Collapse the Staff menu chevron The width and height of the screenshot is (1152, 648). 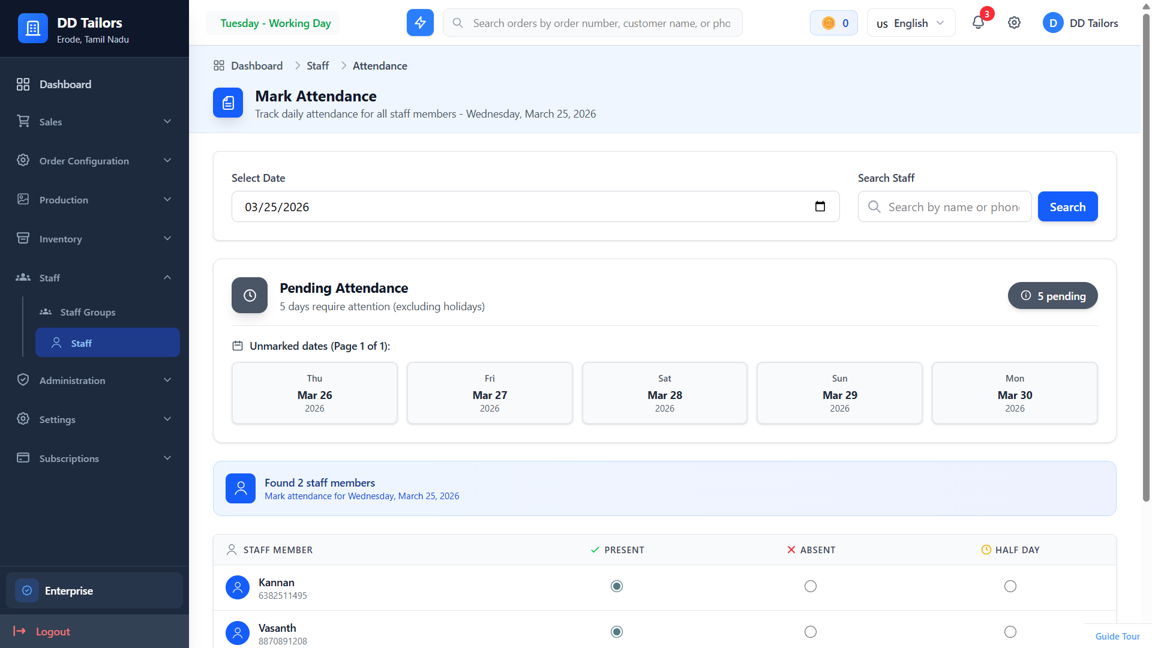tap(167, 277)
